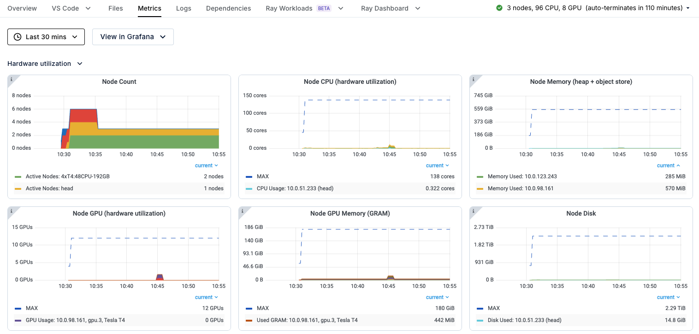The image size is (699, 334).
Task: Click the info icon on Node GPU Memory panel
Action: click(242, 211)
